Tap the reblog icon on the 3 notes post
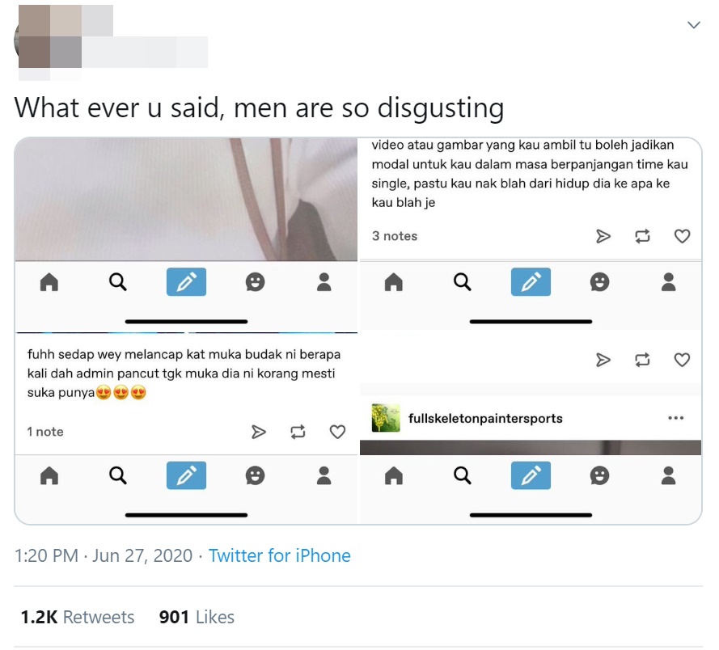This screenshot has width=719, height=650. pyautogui.click(x=642, y=236)
